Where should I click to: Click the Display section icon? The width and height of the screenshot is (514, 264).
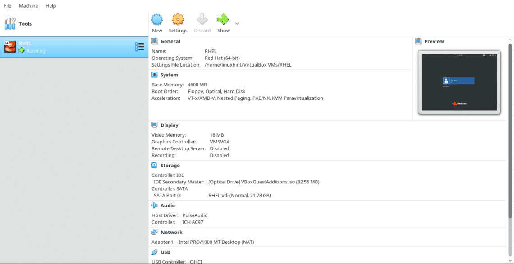coord(155,125)
